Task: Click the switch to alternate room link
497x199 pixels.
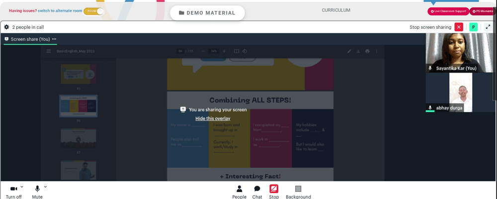Action: point(60,11)
